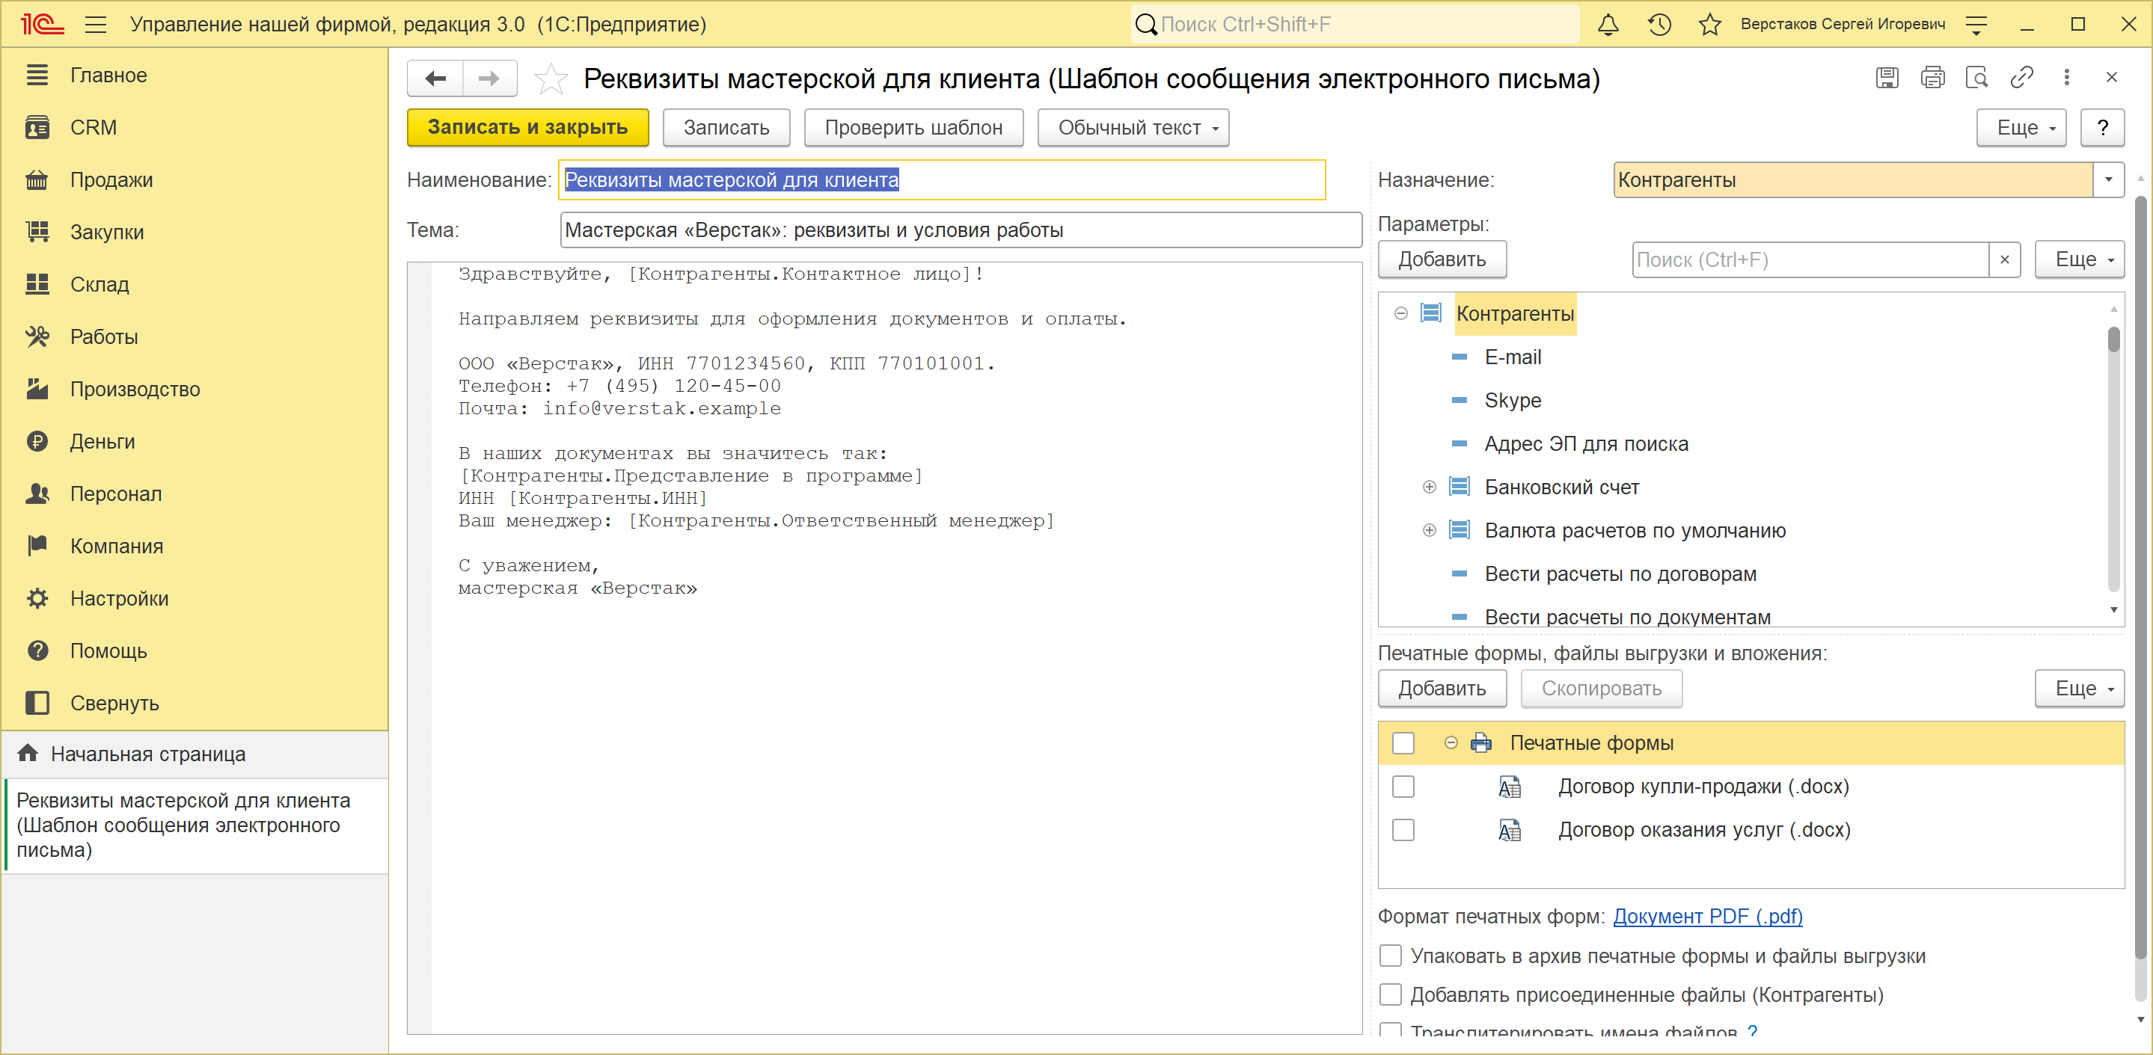Open print preview icon

pos(1976,78)
